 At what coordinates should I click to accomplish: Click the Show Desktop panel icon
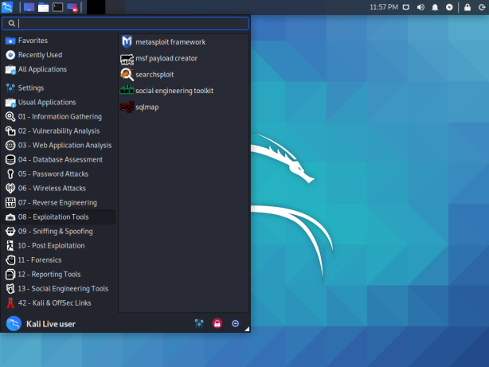[29, 7]
